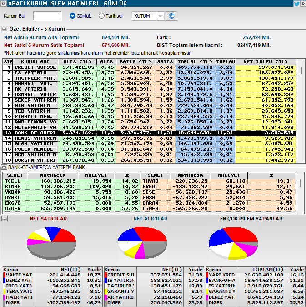
Task: Sort by the ALIS (TL) column header
Action: tap(77, 61)
